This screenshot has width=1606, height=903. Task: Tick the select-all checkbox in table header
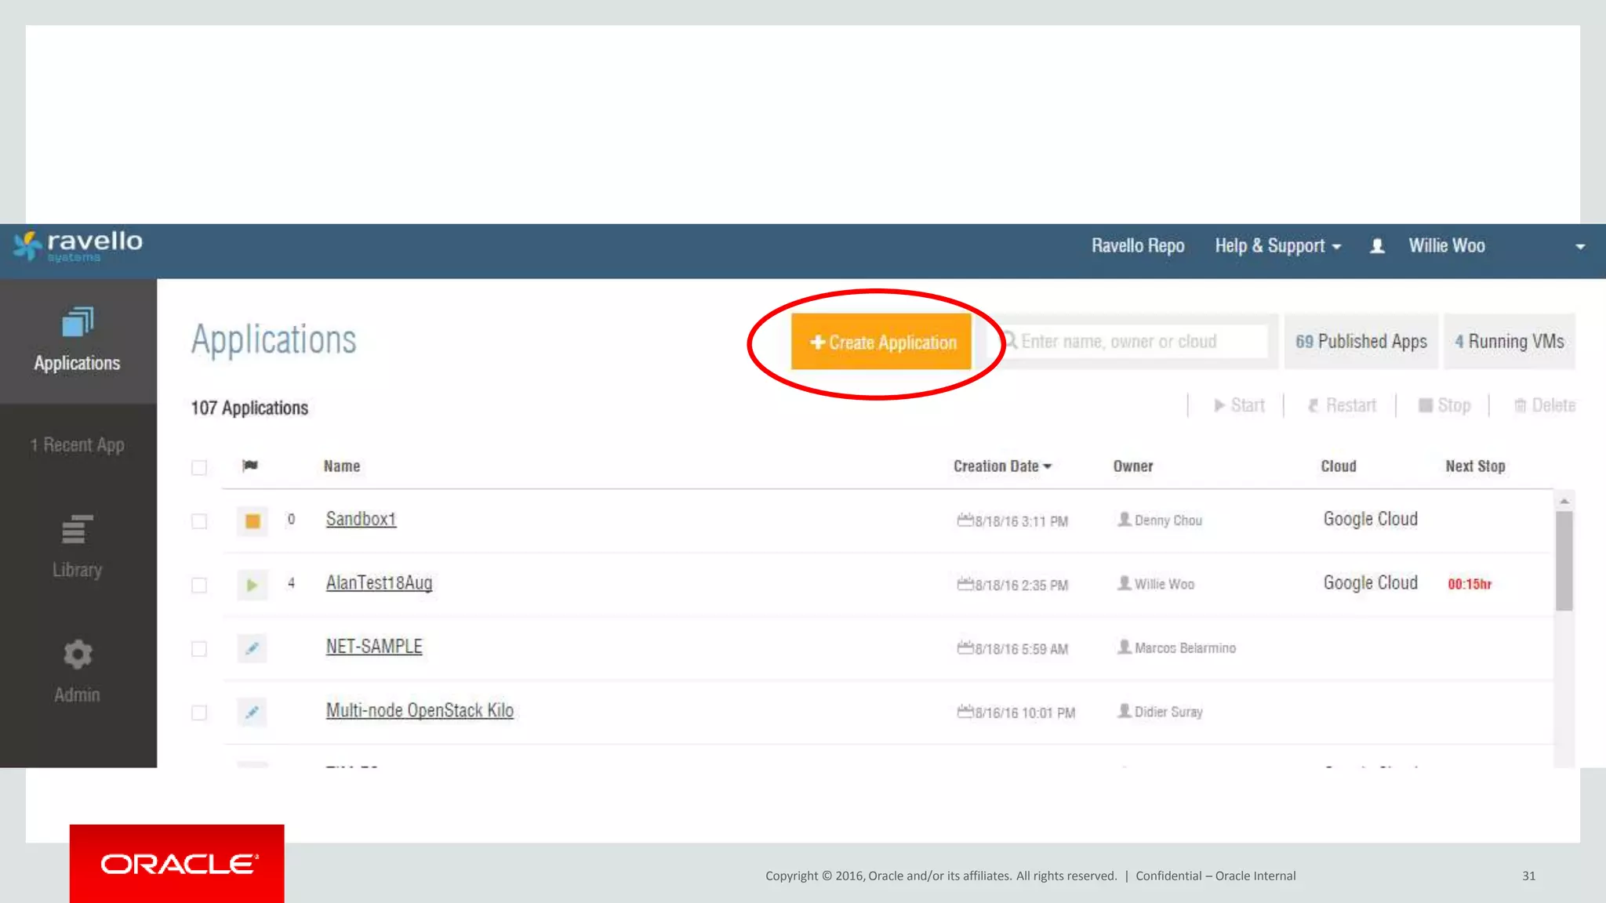tap(199, 468)
